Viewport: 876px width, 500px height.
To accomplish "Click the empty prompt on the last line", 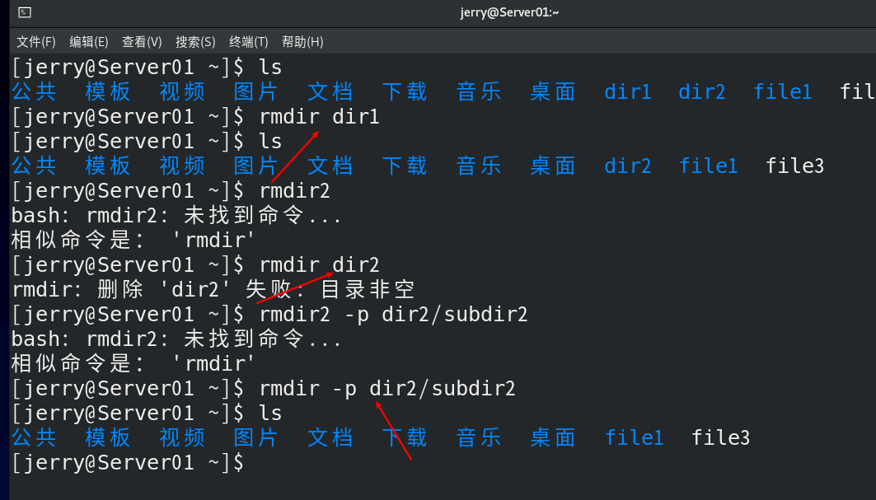I will point(128,463).
